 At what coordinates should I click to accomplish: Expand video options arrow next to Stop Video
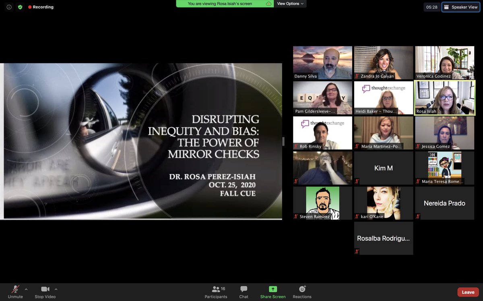tap(56, 289)
